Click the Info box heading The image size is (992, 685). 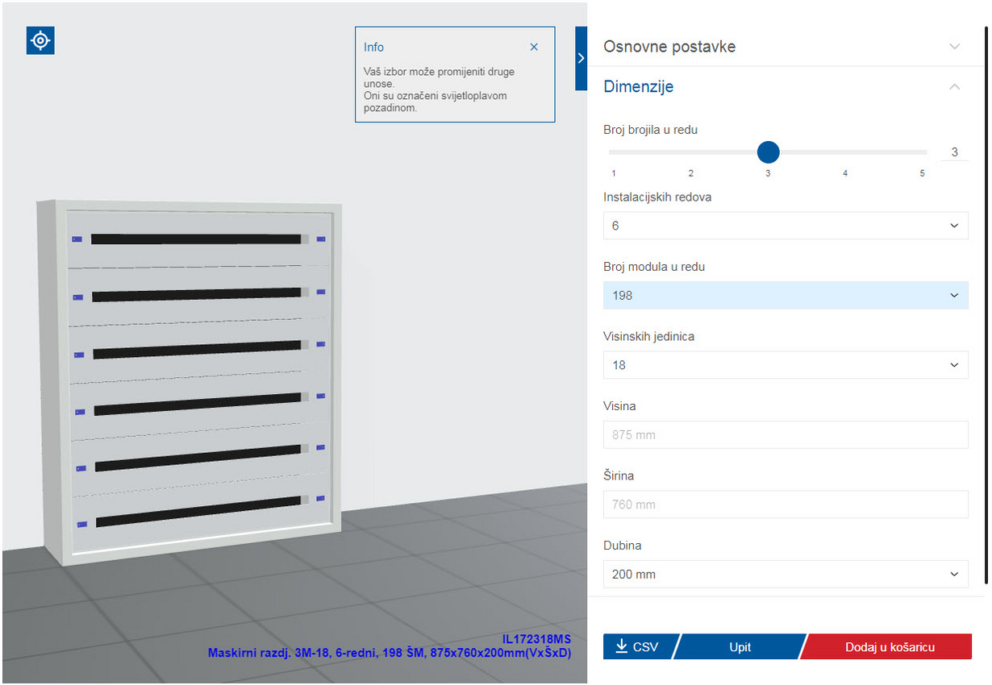[373, 48]
